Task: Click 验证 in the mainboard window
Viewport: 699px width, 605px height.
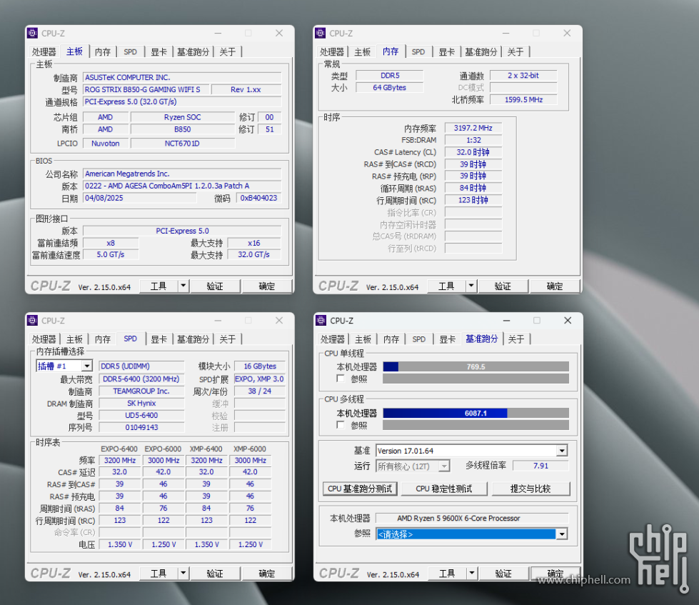Action: (215, 286)
